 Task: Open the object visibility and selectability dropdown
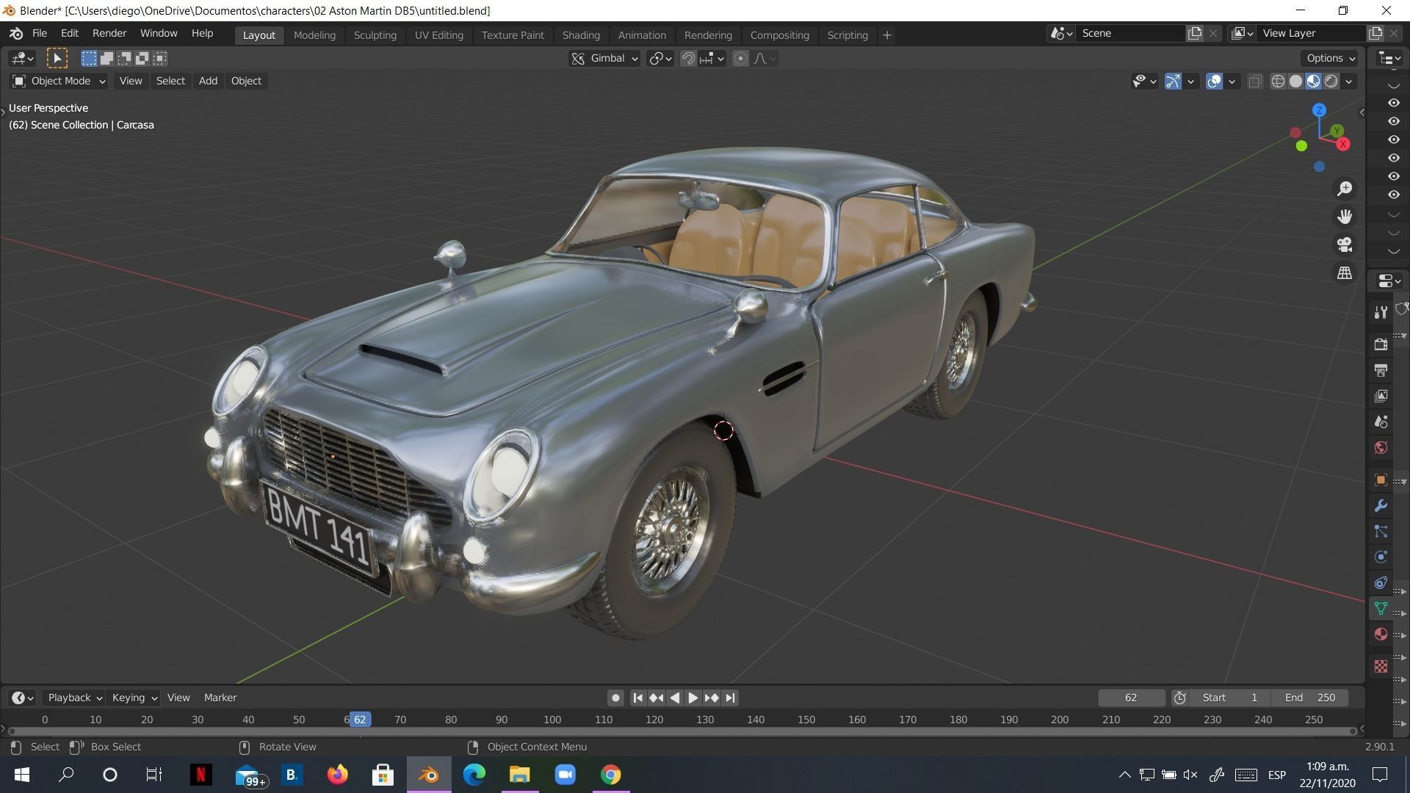(x=1144, y=82)
